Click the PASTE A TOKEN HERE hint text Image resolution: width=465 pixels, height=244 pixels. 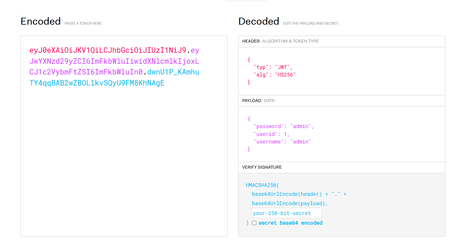pos(83,23)
